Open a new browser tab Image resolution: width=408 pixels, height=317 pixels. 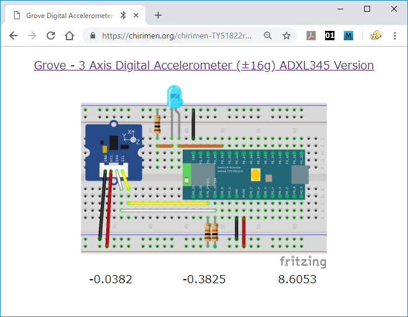(158, 15)
